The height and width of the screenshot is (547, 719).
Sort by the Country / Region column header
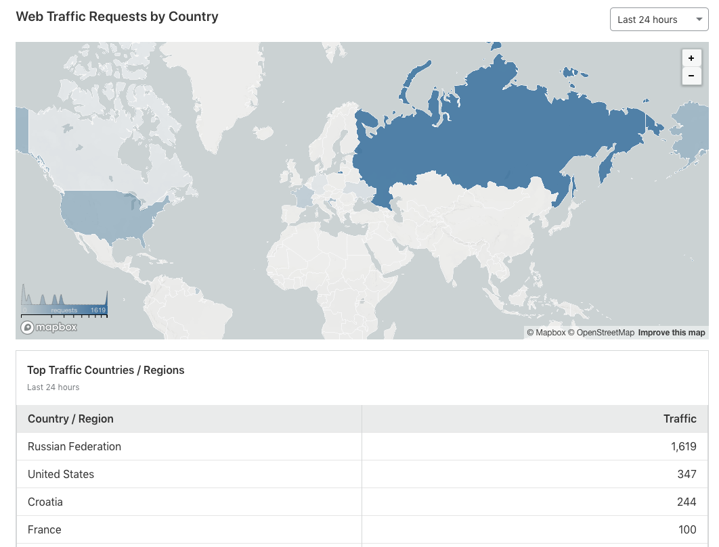coord(70,419)
